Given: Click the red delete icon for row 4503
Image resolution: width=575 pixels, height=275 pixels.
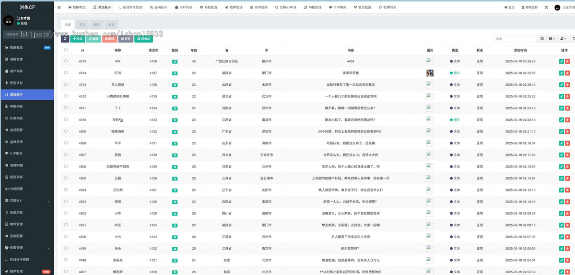Looking at the screenshot, I should coord(567,202).
